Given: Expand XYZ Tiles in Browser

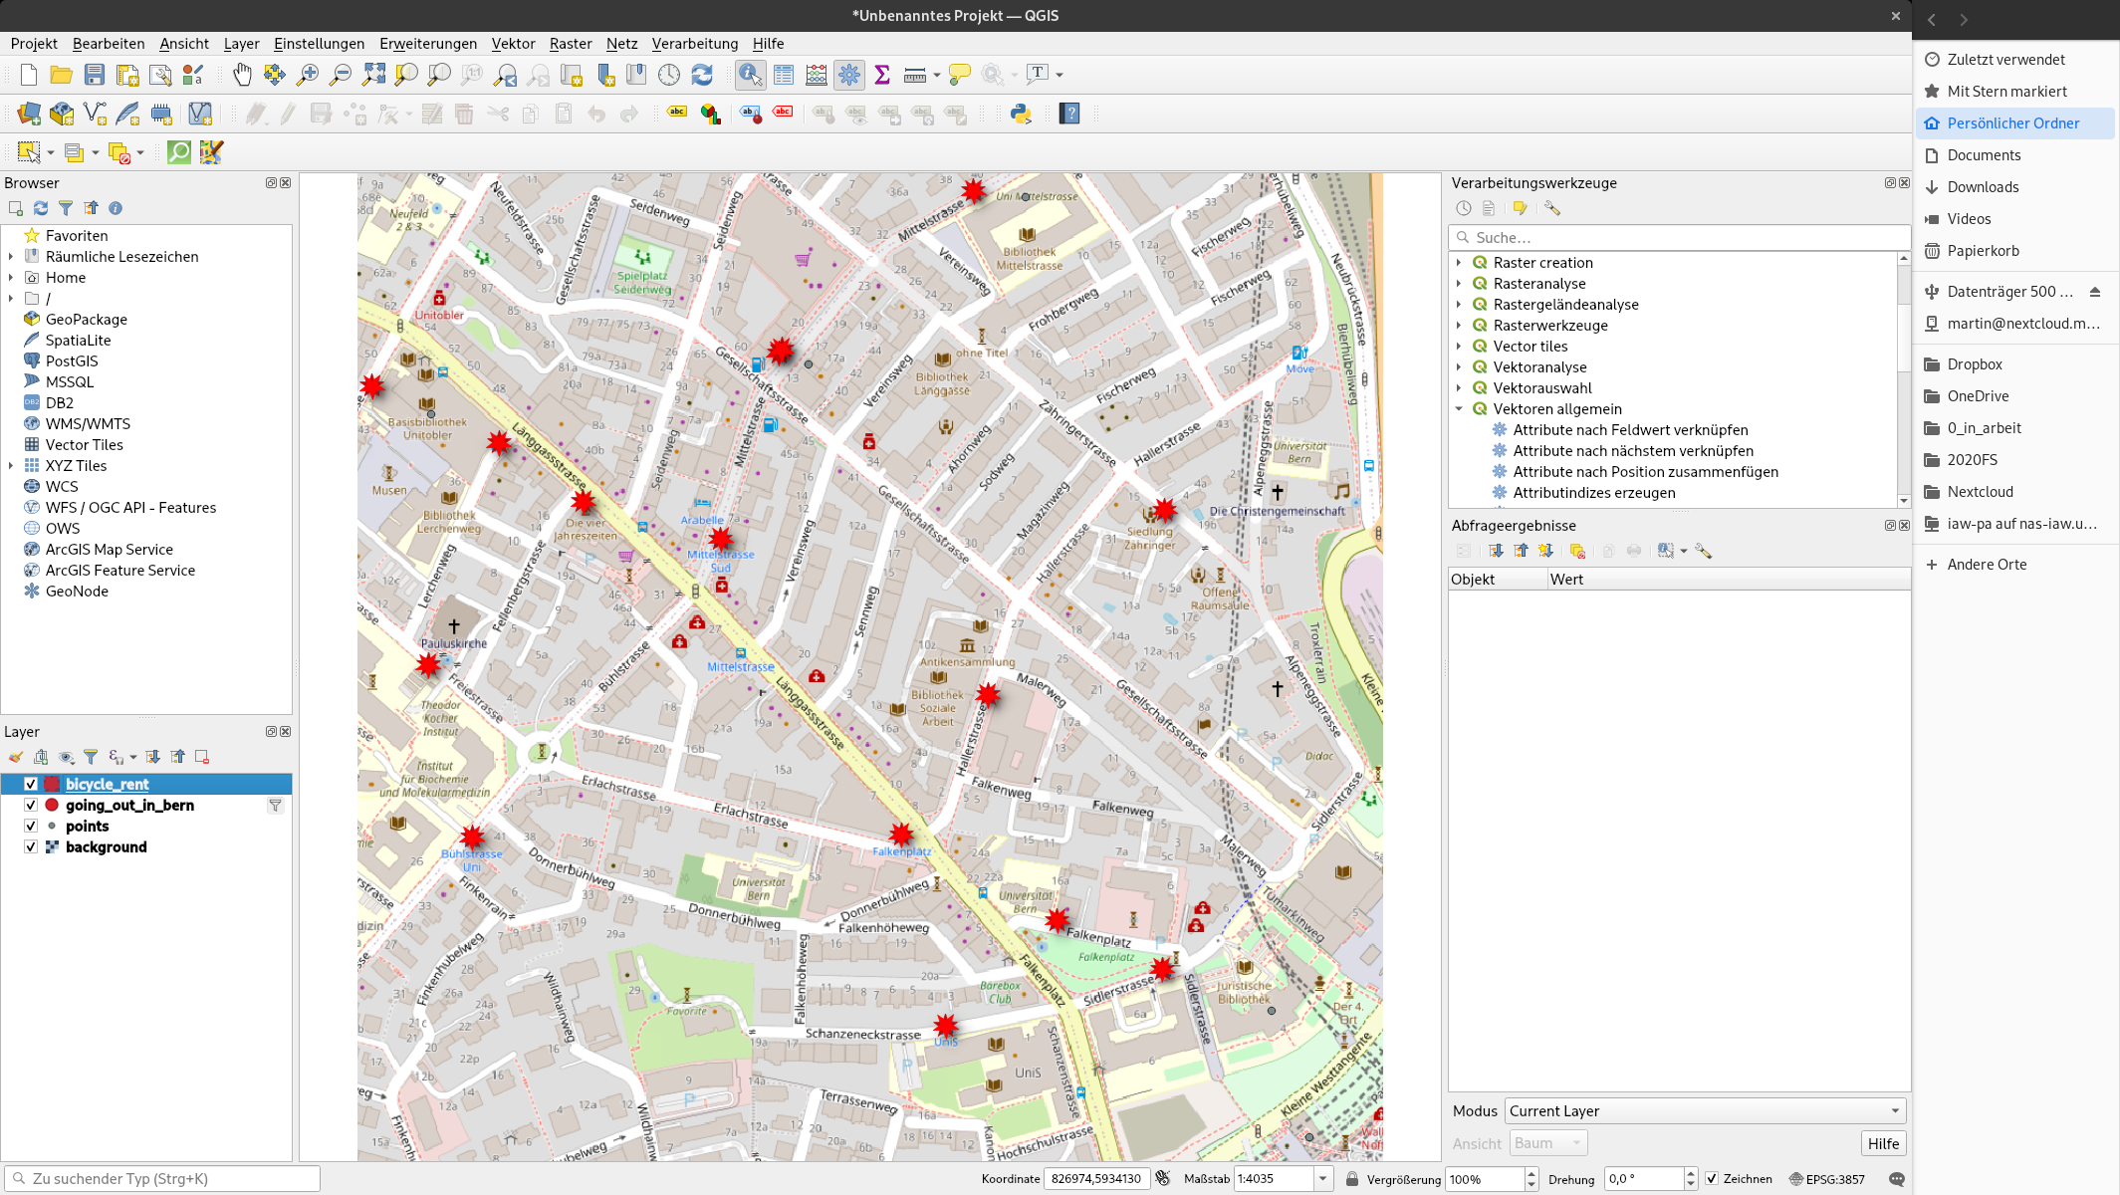Looking at the screenshot, I should tap(11, 466).
